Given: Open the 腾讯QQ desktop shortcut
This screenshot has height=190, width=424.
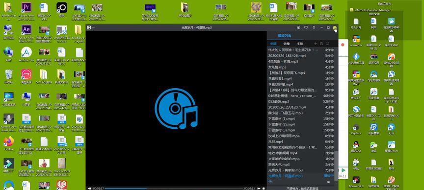Looking at the screenshot, I should [356, 146].
